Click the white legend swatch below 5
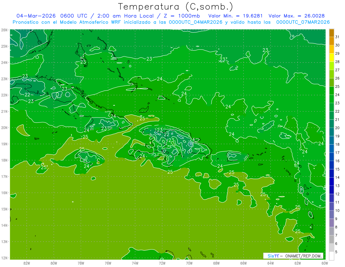Image resolution: width=345 pixels, height=267 pixels. [331, 256]
